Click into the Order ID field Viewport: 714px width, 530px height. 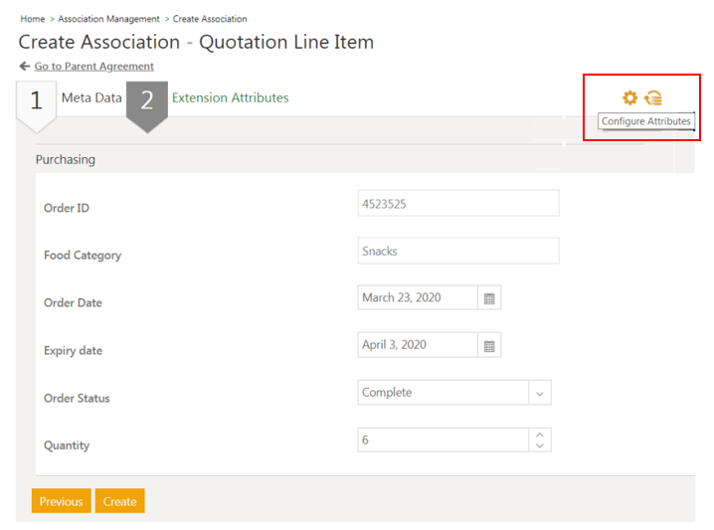coord(457,204)
